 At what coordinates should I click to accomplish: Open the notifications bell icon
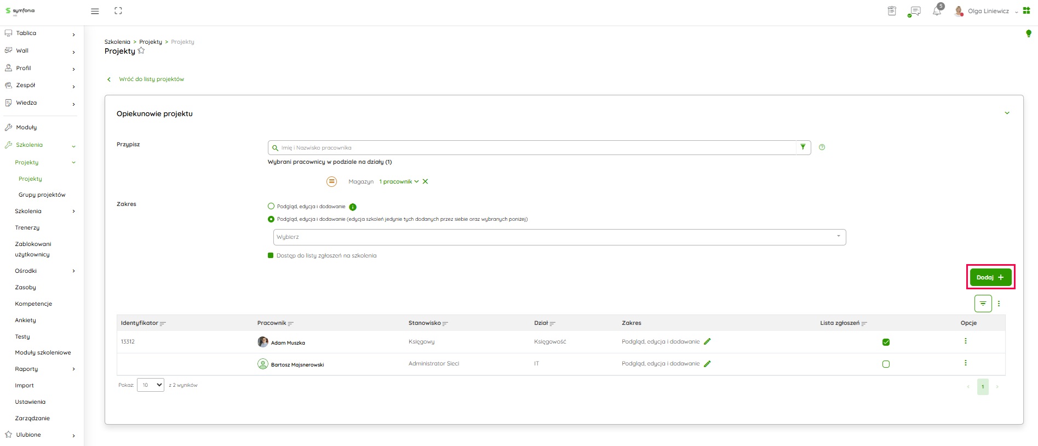click(937, 11)
